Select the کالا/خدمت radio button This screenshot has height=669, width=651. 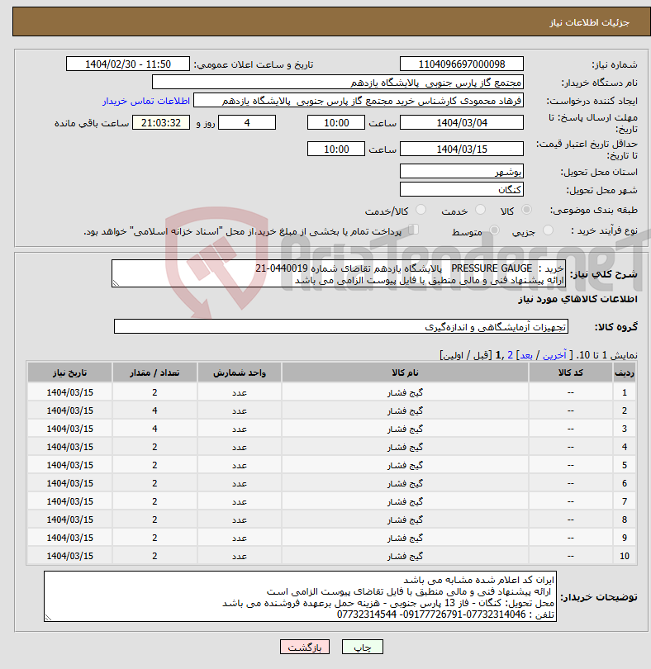[x=421, y=210]
